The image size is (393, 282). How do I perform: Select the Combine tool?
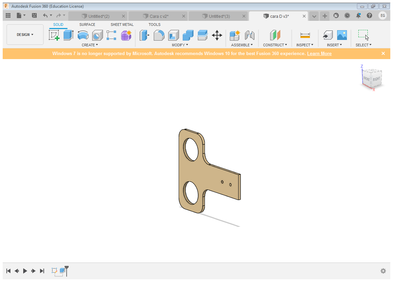[x=188, y=35]
